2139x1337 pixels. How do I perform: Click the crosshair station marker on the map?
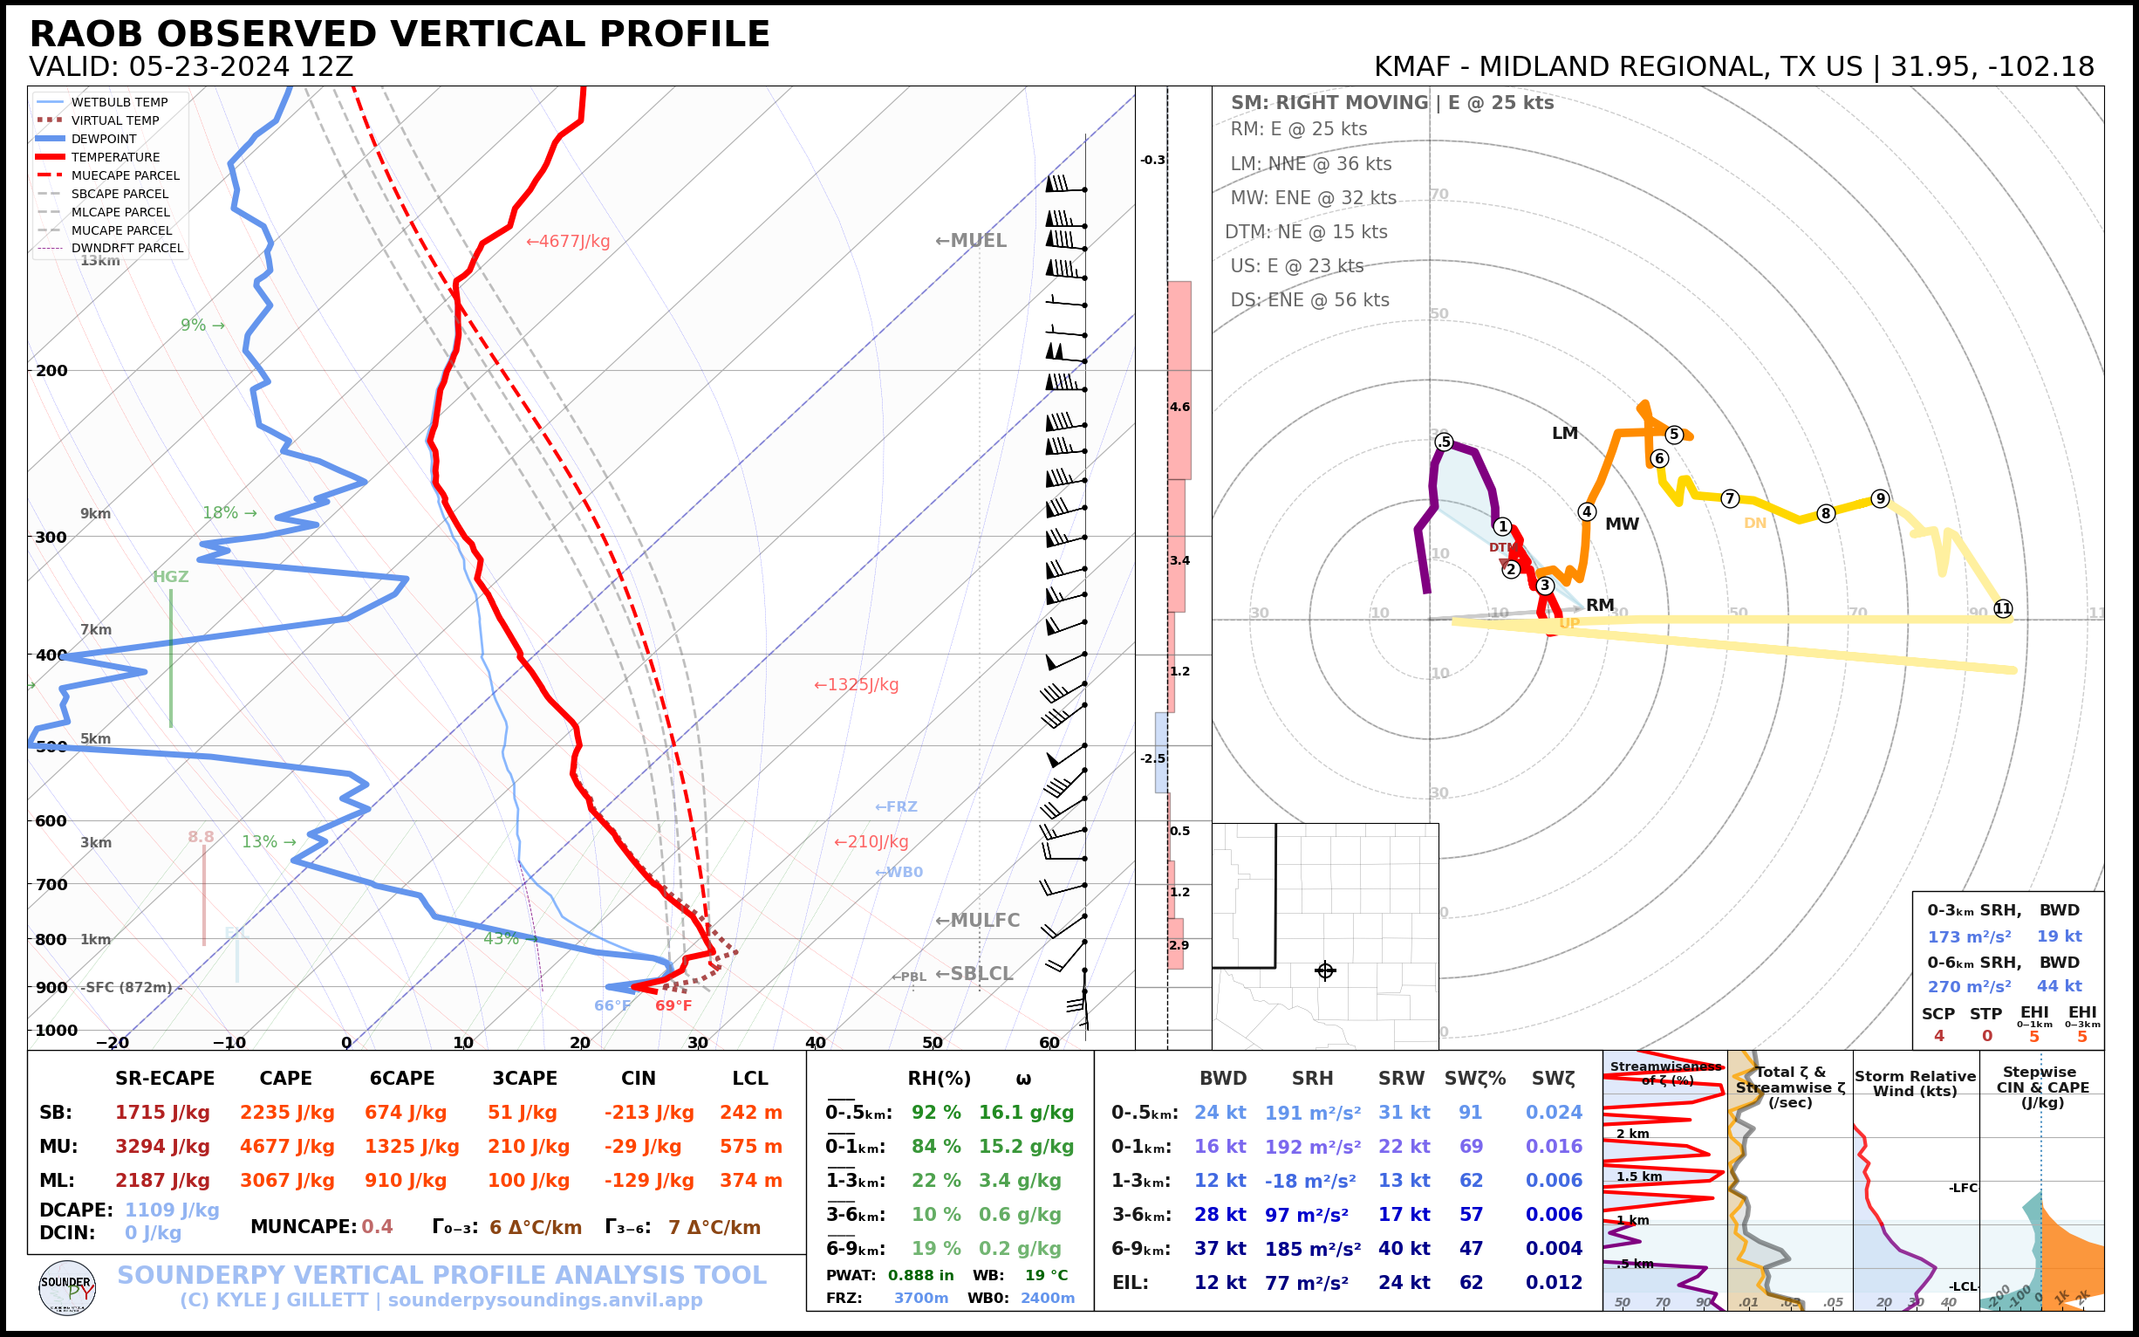point(1325,971)
